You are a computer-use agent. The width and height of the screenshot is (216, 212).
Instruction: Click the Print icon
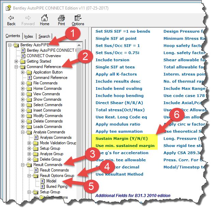coord(61,18)
